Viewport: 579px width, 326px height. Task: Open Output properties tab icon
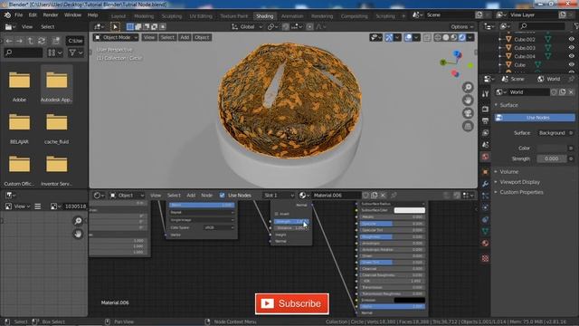[x=485, y=121]
